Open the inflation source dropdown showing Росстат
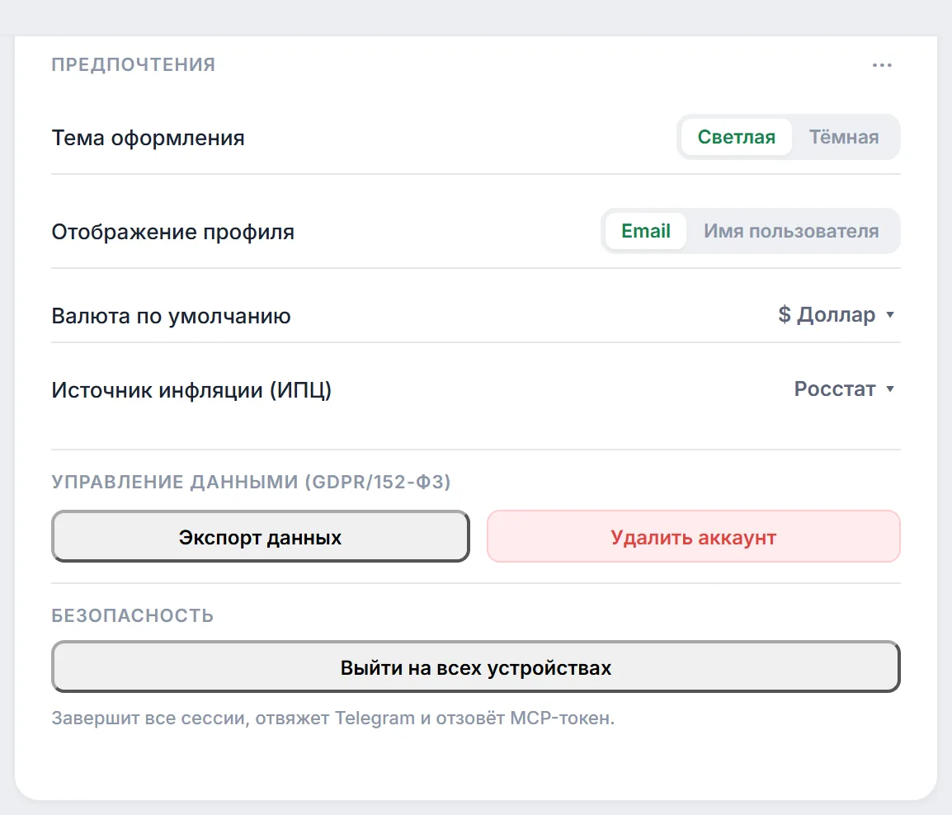The height and width of the screenshot is (815, 952). coord(844,389)
